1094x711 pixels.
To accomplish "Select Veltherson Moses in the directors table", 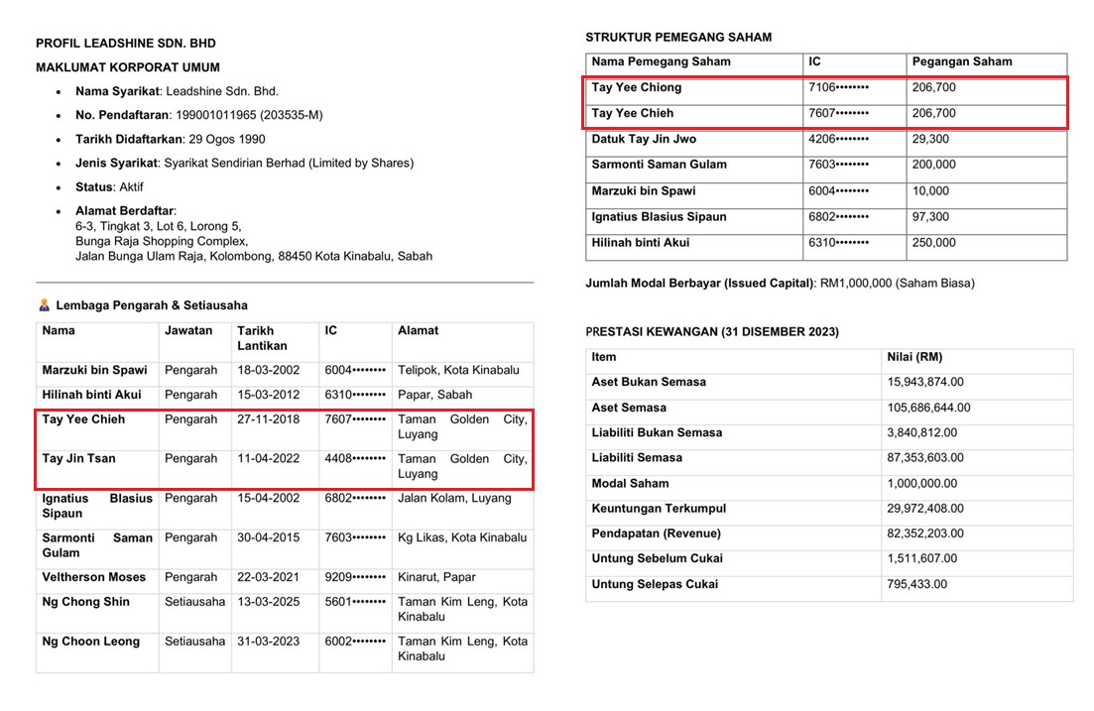I will point(93,577).
